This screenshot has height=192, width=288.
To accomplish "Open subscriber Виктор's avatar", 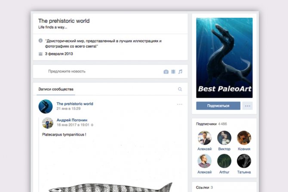I will pyautogui.click(x=224, y=138).
